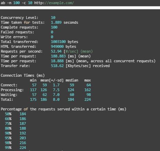Screen dimensions: 160x151
Task: Select the Total transferred 1003100 bytes value
Action: coord(64,42)
